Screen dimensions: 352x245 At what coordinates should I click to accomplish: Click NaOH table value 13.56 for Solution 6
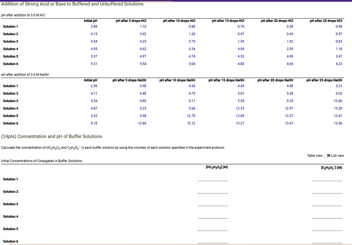coord(338,123)
